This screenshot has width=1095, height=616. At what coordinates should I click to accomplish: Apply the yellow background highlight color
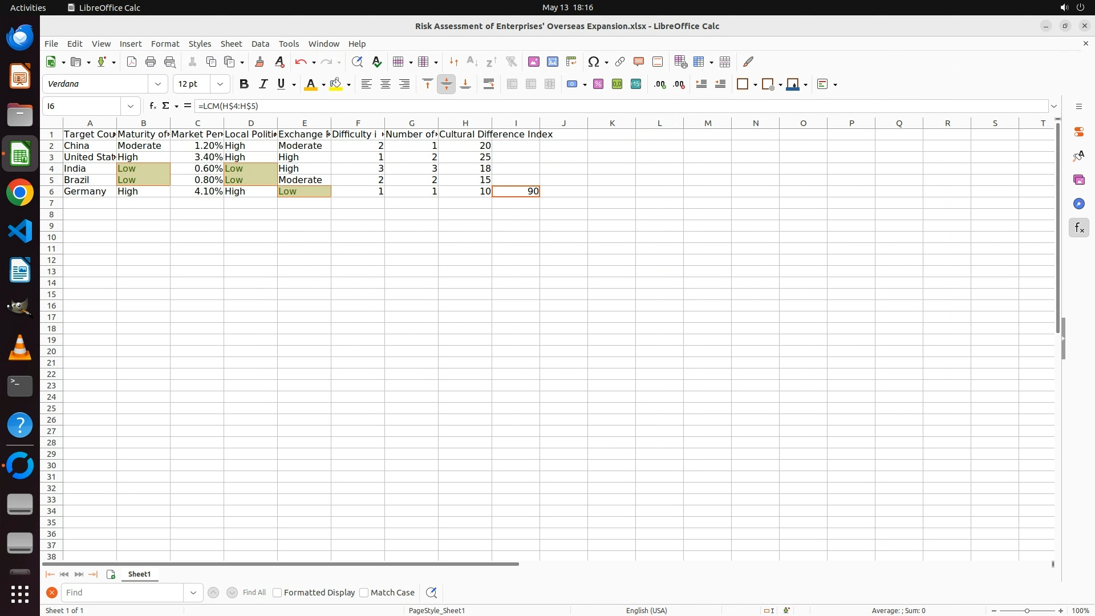[x=336, y=84]
